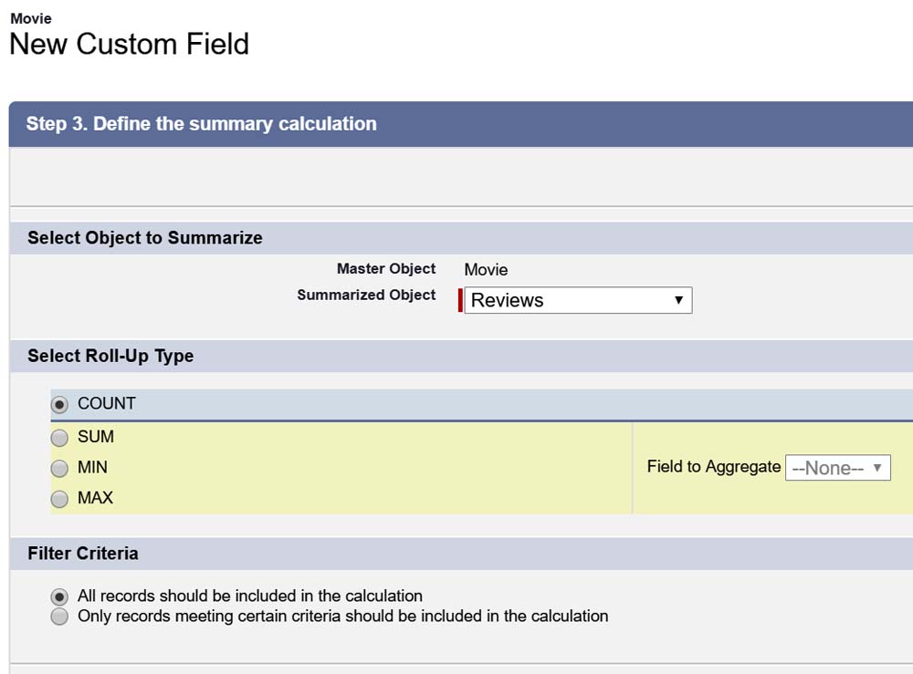Click the 'Summarized Object' field label
Screen dimensions: 913x674
click(366, 296)
